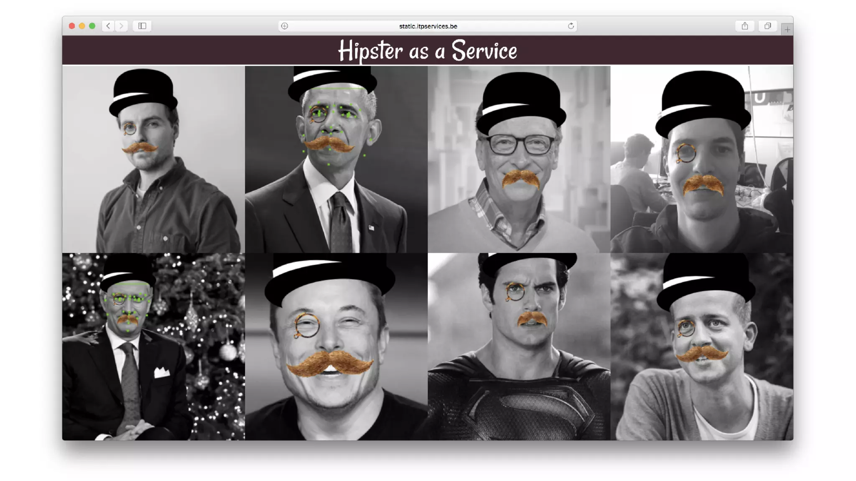Open a new tab with the plus button
The height and width of the screenshot is (481, 856).
click(787, 29)
